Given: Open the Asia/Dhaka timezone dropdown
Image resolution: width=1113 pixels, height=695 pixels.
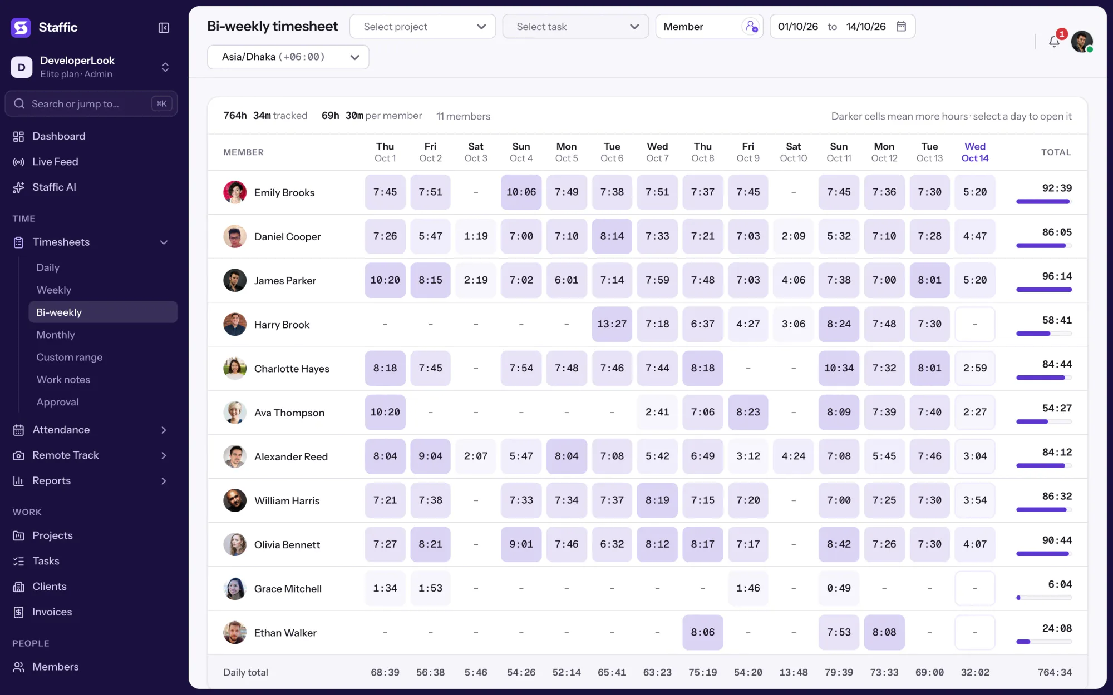Looking at the screenshot, I should click(x=288, y=57).
